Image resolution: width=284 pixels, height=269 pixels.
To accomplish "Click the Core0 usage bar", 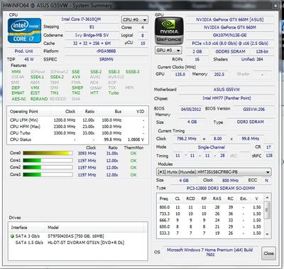I will coord(48,153).
